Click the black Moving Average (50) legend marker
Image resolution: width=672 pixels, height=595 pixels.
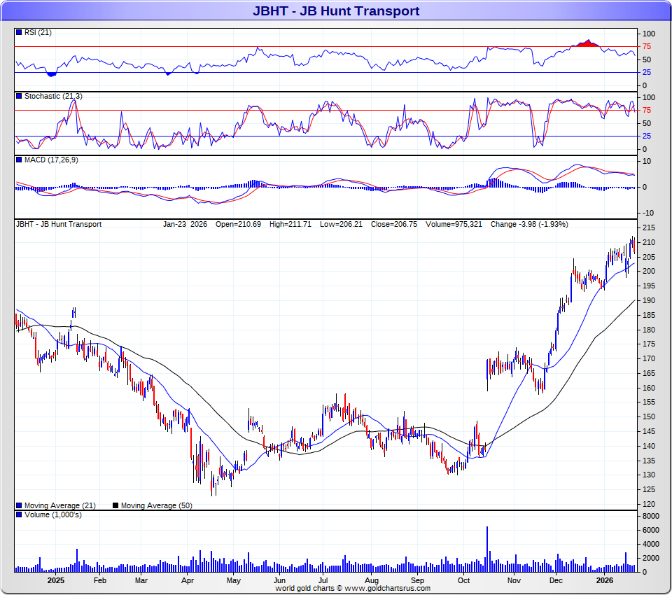coord(115,505)
